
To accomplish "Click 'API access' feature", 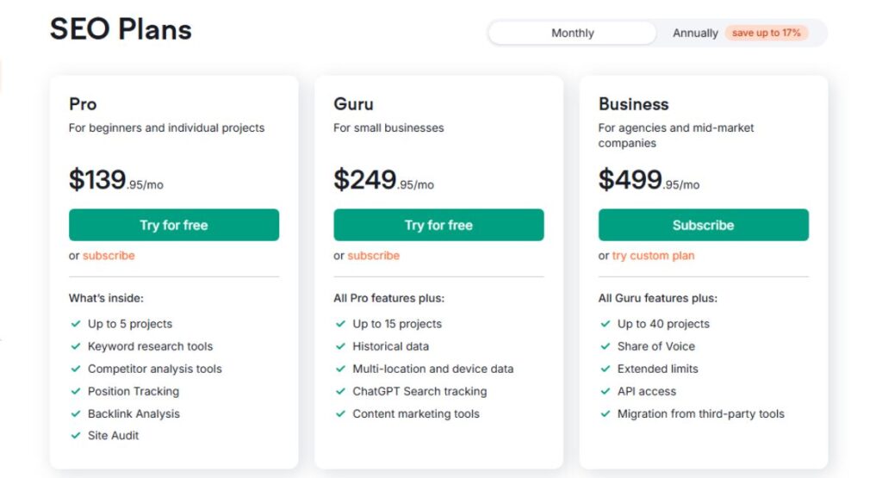I will pos(647,391).
